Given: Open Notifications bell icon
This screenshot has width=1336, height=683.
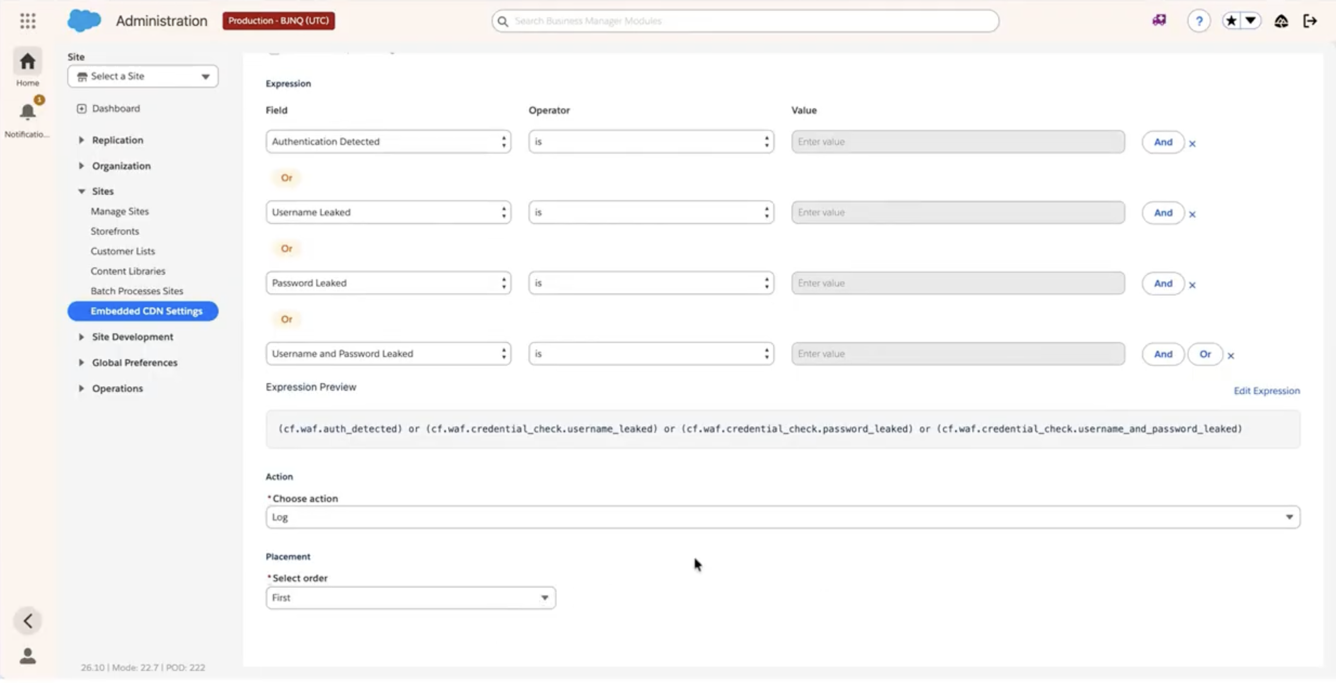Looking at the screenshot, I should [27, 112].
